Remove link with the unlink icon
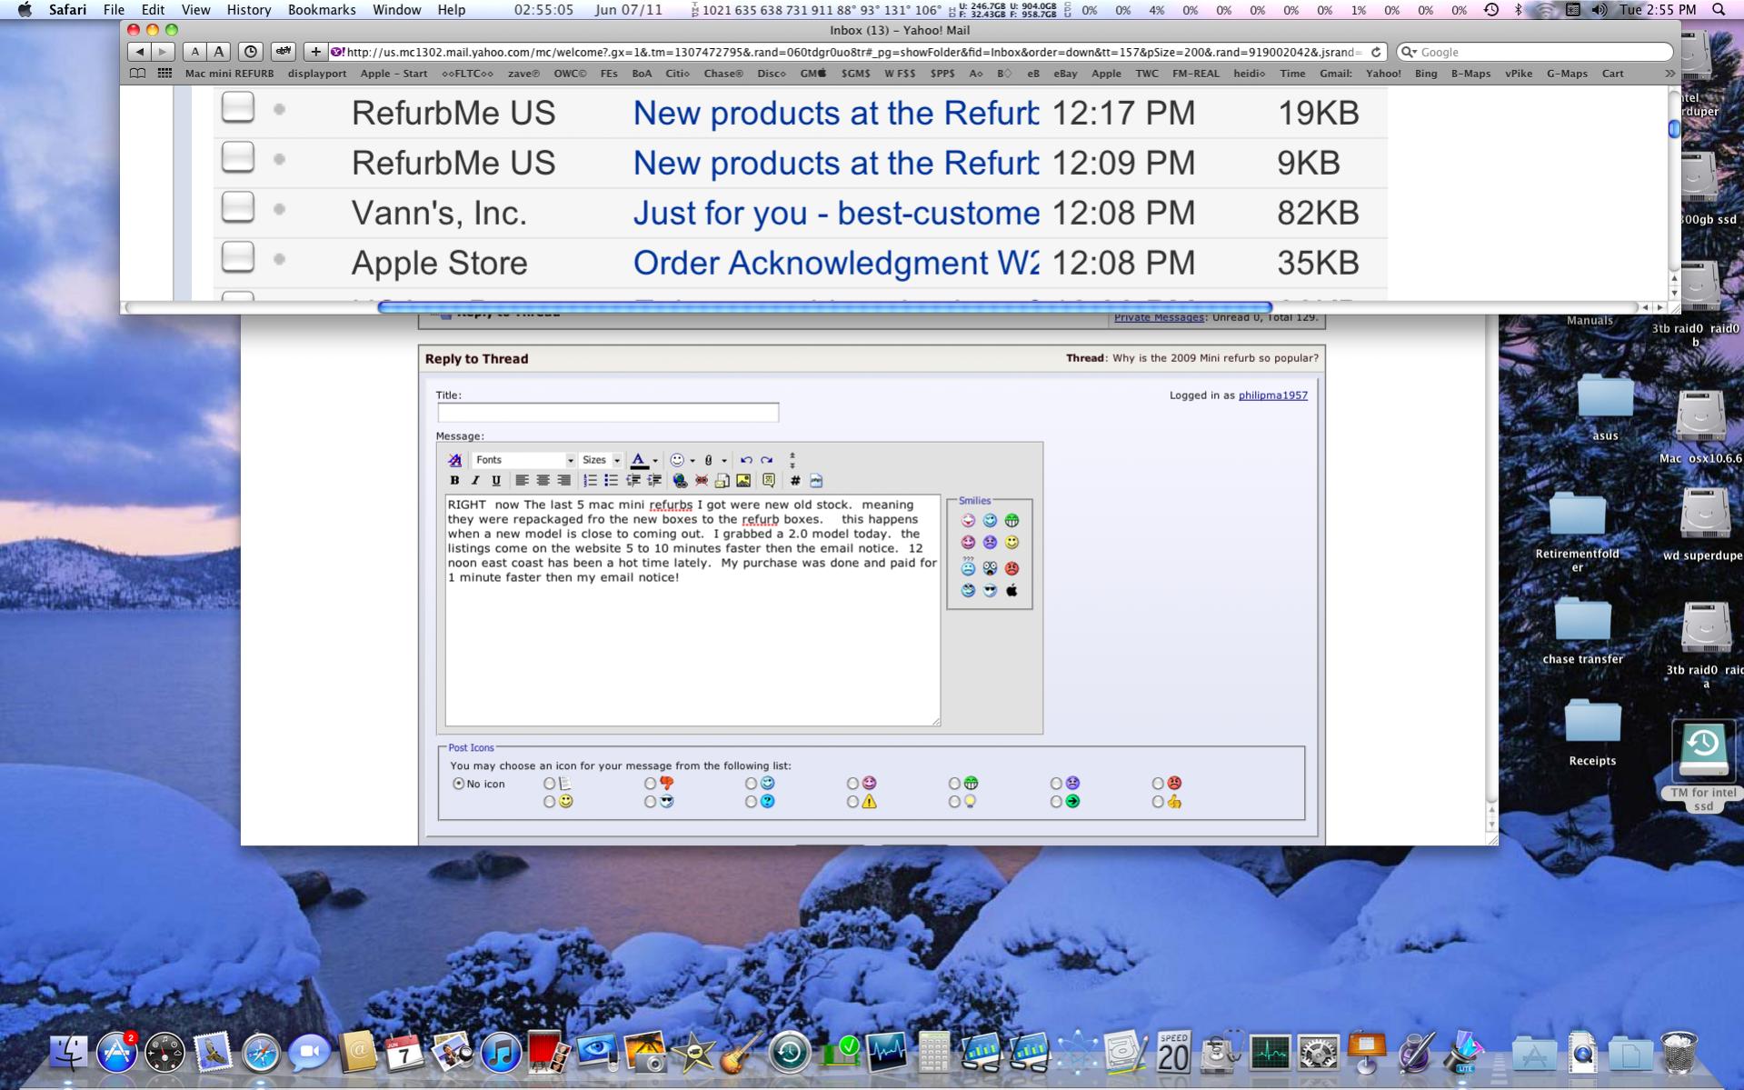Image resolution: width=1744 pixels, height=1090 pixels. (x=701, y=480)
